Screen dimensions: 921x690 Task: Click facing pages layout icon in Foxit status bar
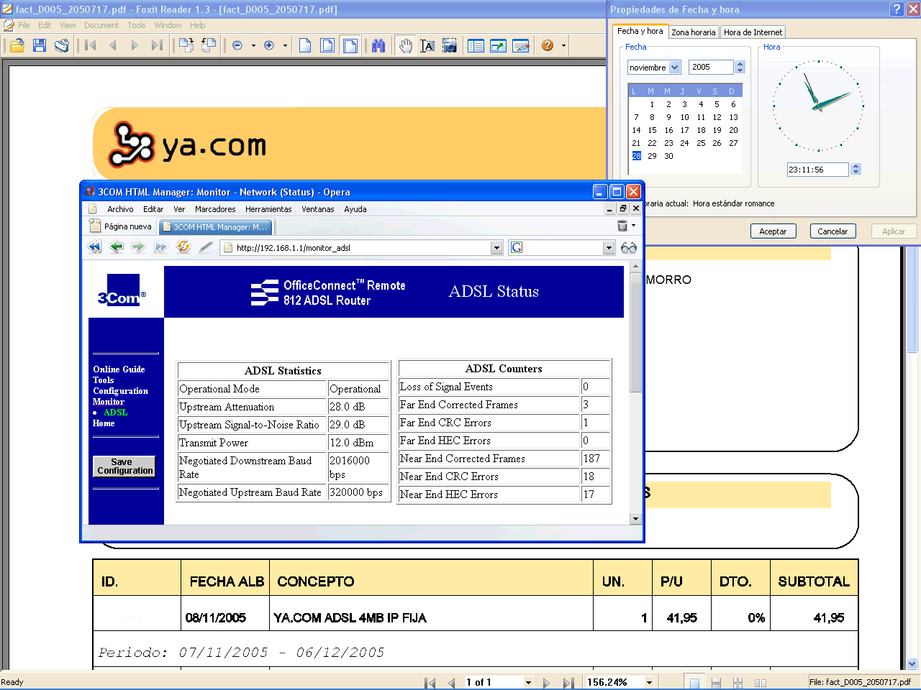(x=760, y=682)
